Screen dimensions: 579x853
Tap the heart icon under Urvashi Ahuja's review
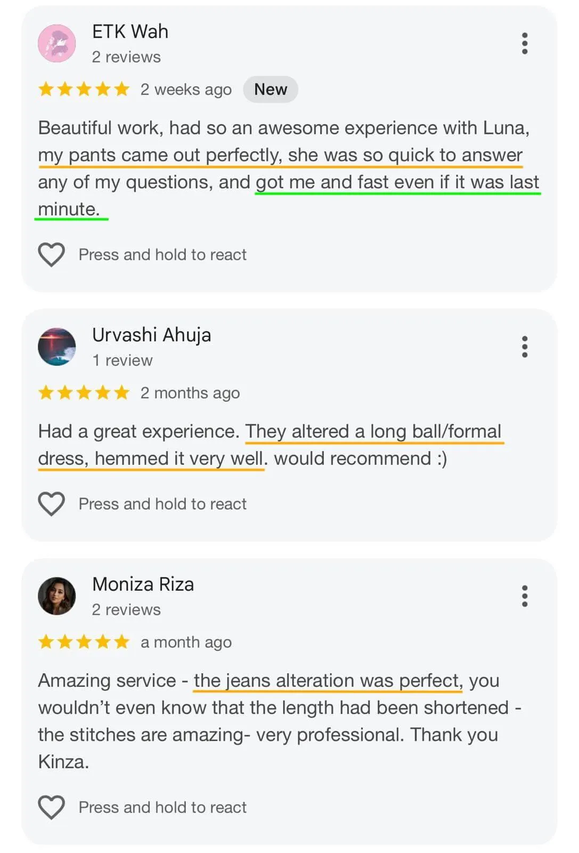point(51,504)
